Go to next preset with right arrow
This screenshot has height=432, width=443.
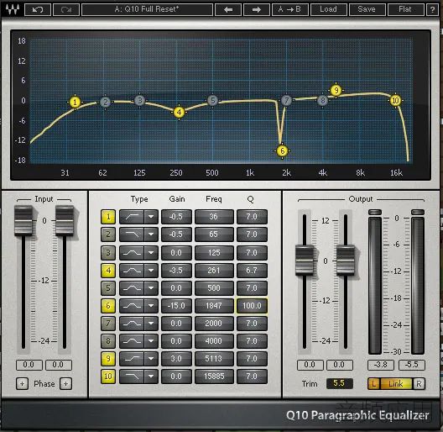pos(256,9)
